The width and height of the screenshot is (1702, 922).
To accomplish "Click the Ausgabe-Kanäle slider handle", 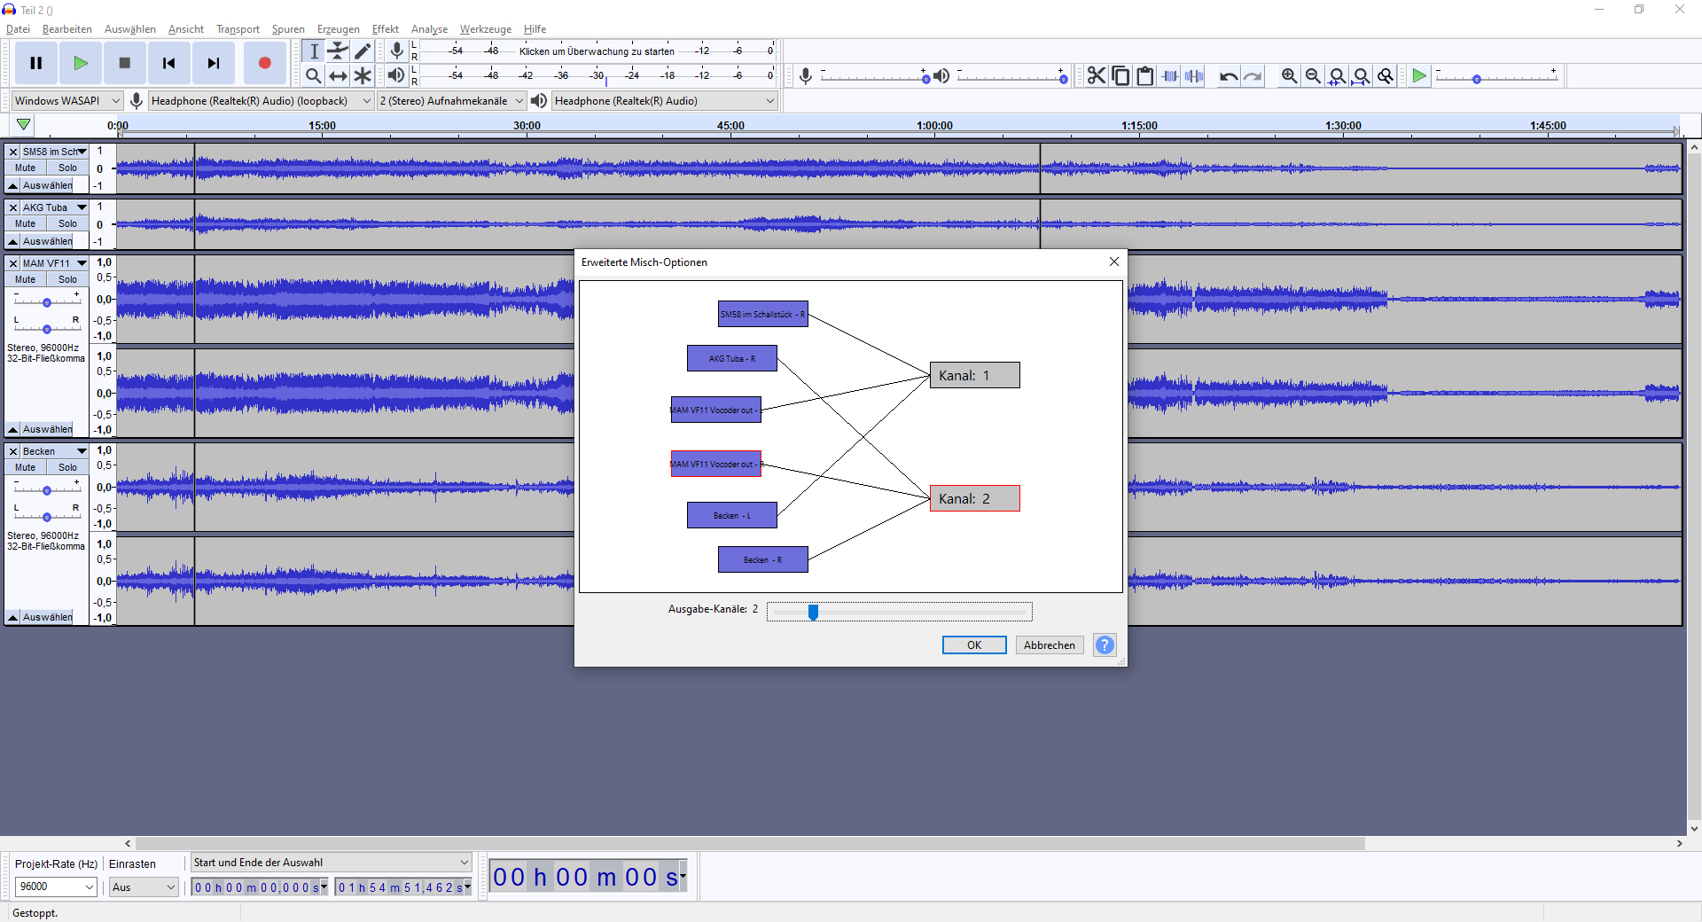I will tap(813, 612).
